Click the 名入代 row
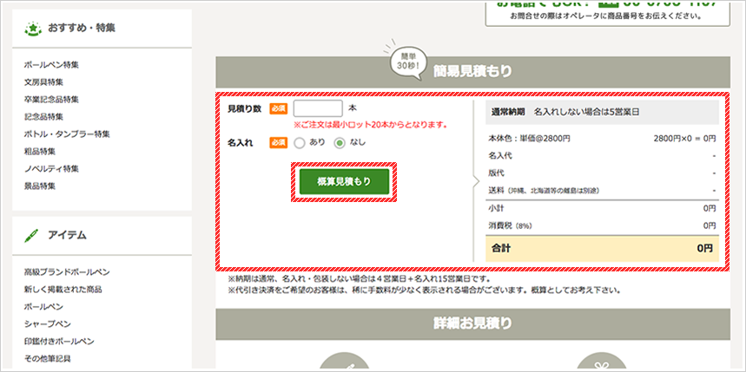 point(602,156)
